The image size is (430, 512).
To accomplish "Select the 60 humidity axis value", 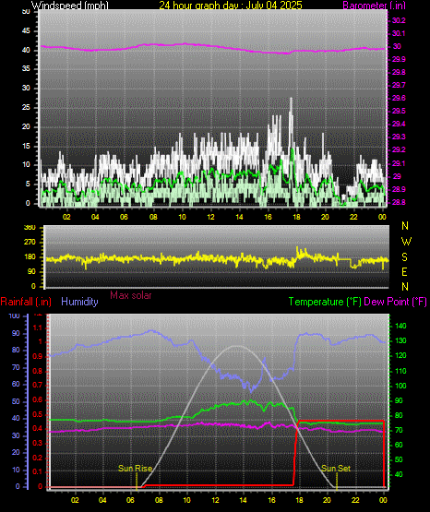I will click(x=16, y=384).
